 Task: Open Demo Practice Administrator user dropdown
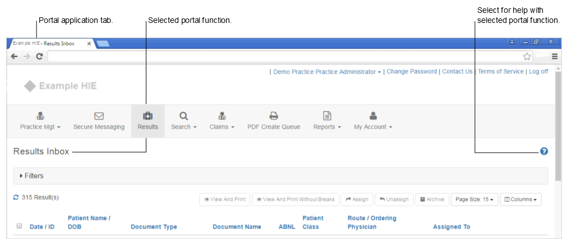coord(327,72)
